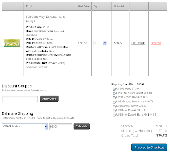Click the Apply Code button
This screenshot has width=170, height=153.
(x=49, y=99)
